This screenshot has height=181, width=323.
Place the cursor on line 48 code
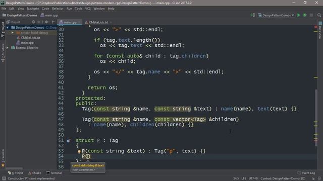[x=141, y=125]
